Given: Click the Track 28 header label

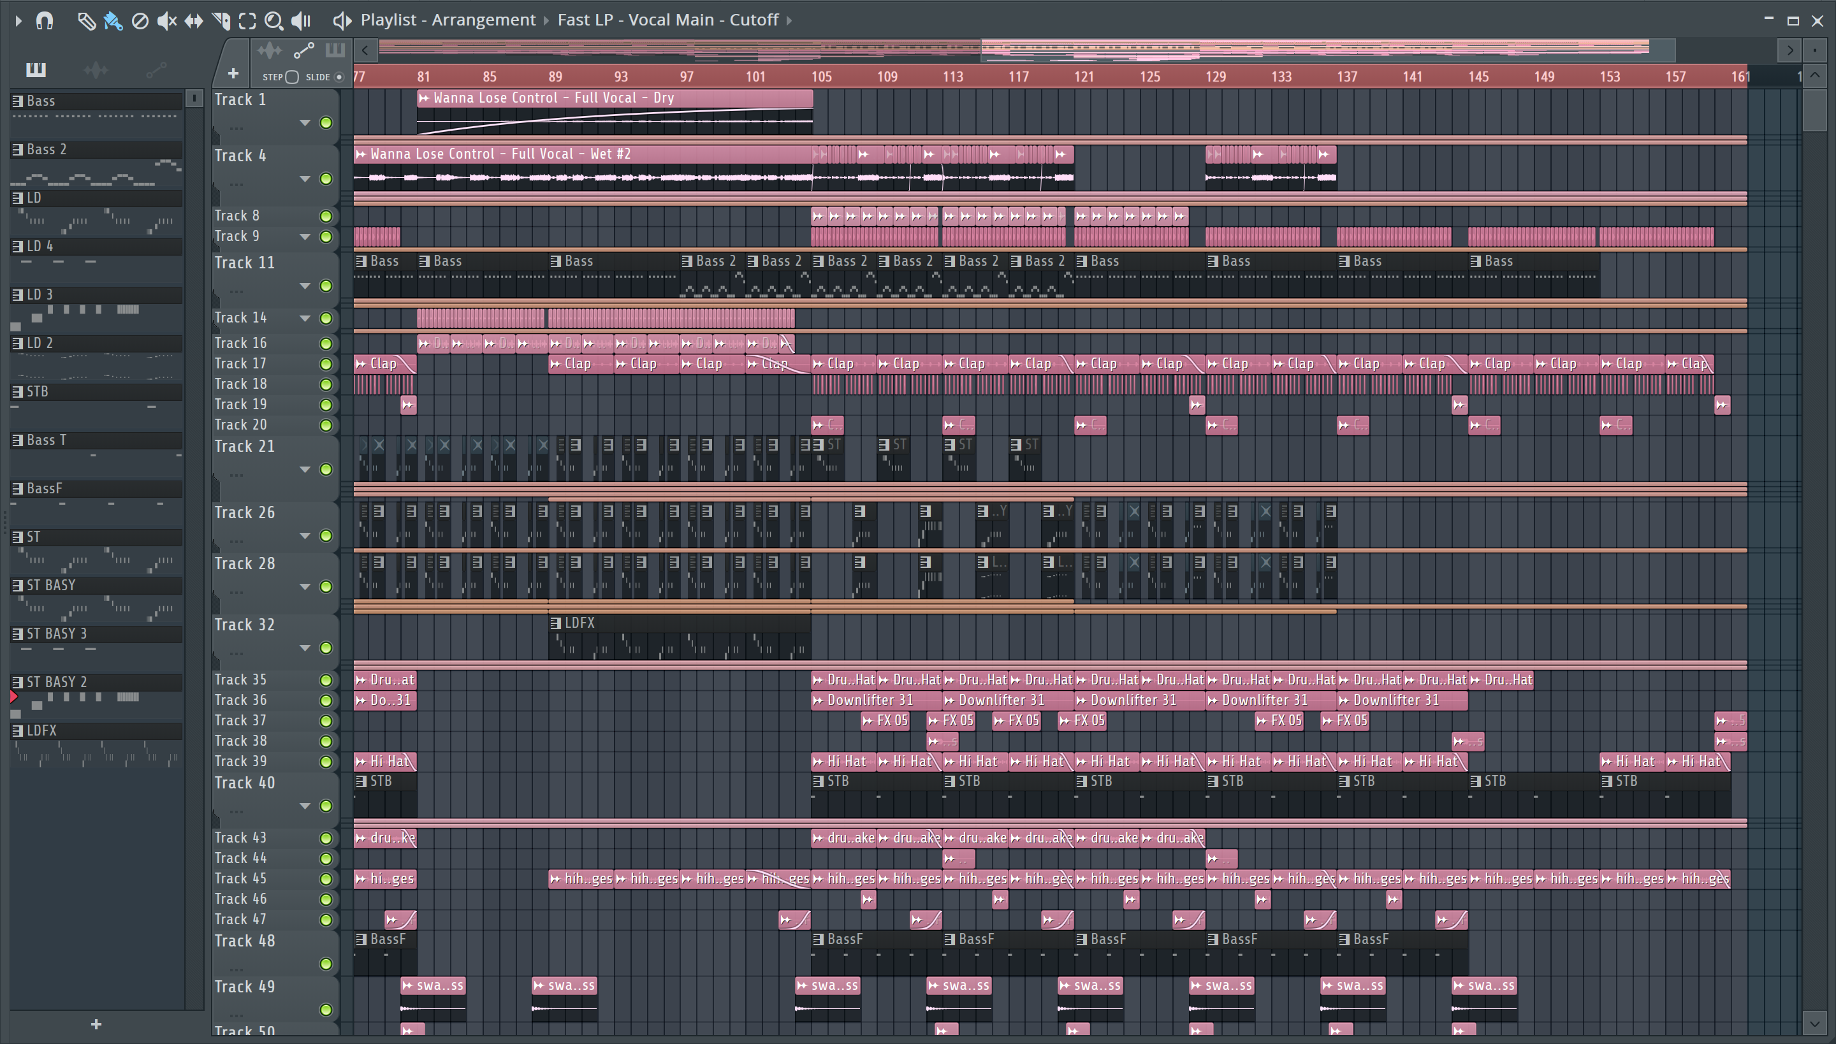Looking at the screenshot, I should [x=245, y=563].
